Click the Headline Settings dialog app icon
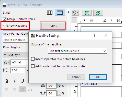 pos(33,35)
